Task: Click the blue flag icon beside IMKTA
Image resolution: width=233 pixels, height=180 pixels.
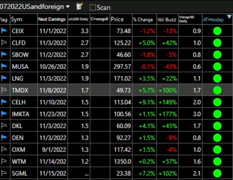Action: (x=4, y=114)
